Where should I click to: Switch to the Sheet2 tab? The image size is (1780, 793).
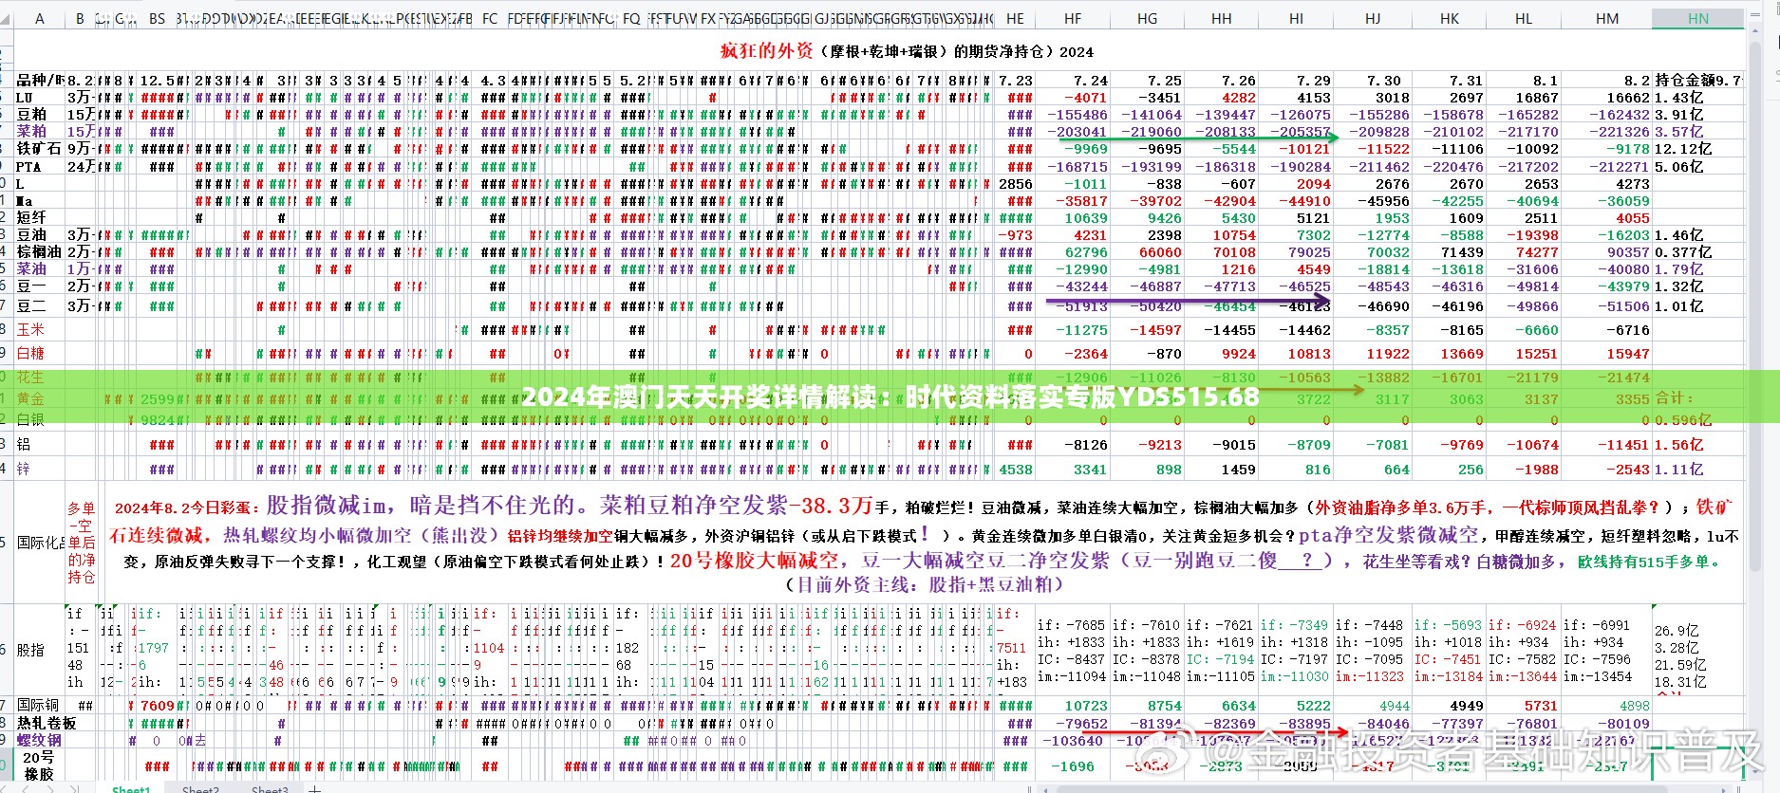click(x=200, y=788)
